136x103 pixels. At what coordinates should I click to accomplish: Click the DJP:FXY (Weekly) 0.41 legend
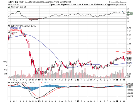pyautogui.click(x=23, y=26)
